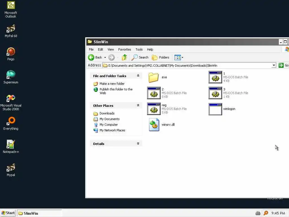
Task: Select the Supermium desktop shortcut
Action: point(11,77)
